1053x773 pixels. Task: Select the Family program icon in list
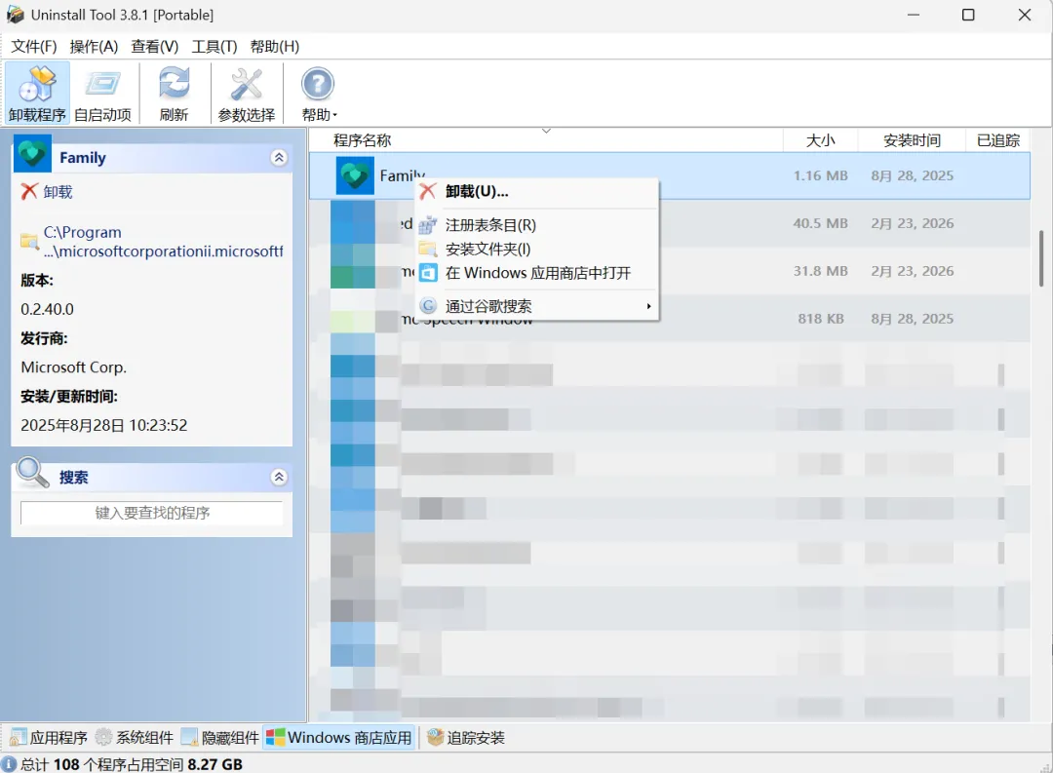(x=355, y=176)
